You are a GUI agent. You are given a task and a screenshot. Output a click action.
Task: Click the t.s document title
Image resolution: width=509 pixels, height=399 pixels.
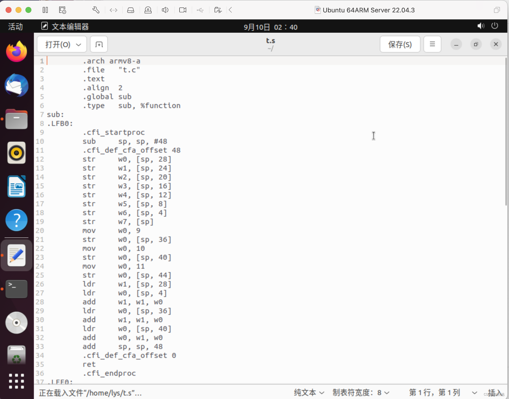tap(271, 41)
